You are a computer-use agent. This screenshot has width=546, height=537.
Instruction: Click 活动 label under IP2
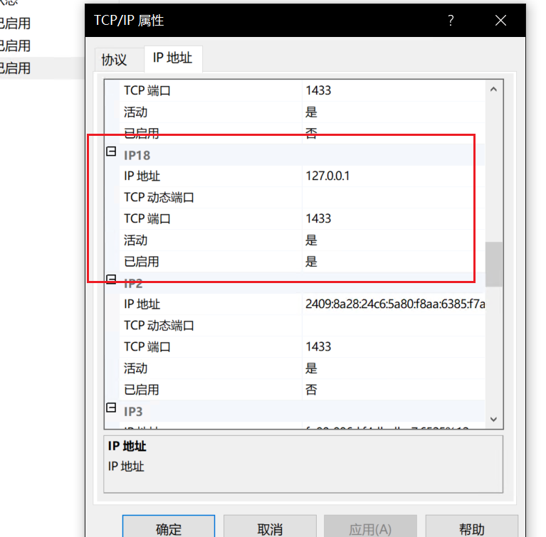tap(135, 368)
